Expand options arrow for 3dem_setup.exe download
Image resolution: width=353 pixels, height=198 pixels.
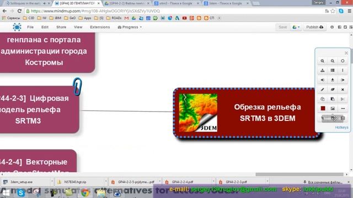point(52,182)
